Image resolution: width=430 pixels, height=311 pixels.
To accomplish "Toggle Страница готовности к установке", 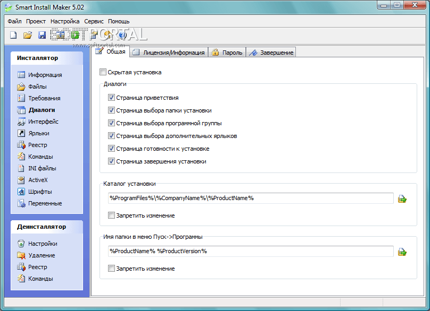I will [x=111, y=149].
